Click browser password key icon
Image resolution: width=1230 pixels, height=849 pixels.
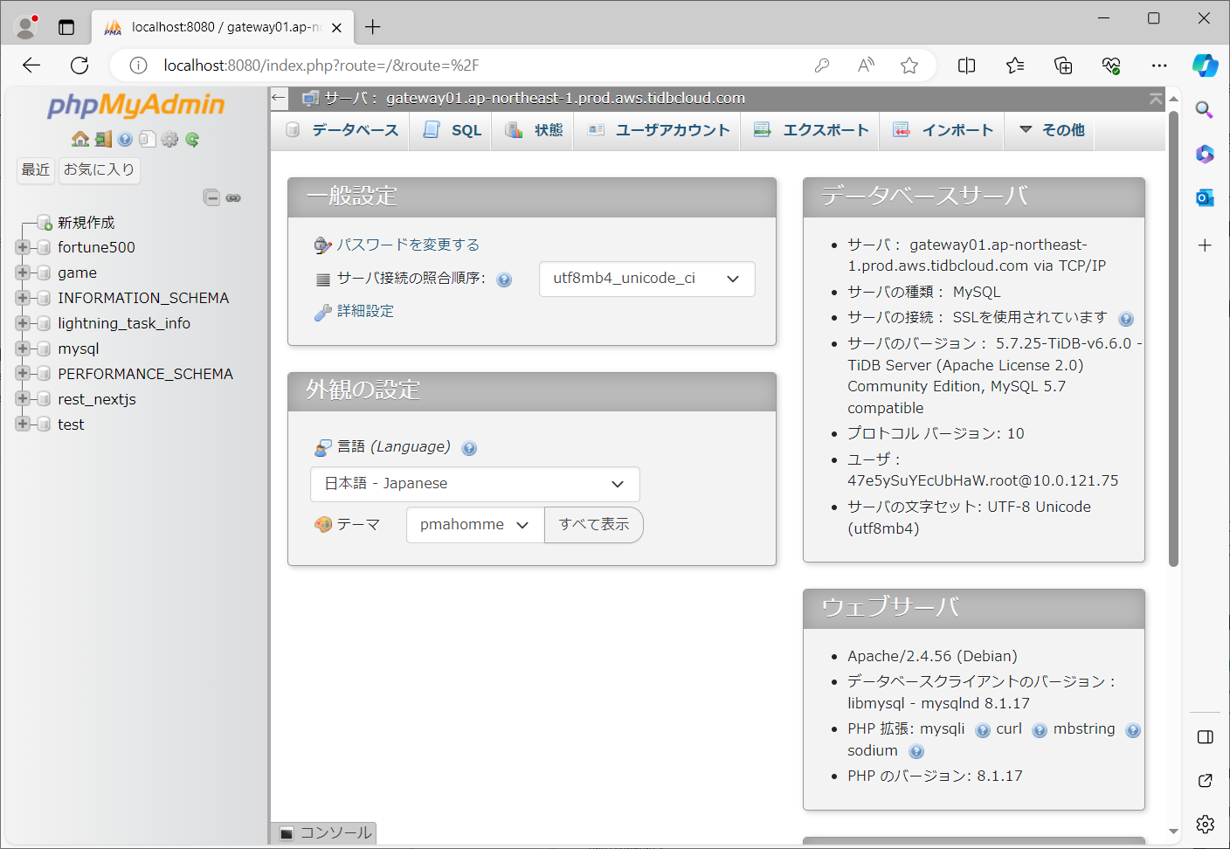tap(822, 66)
